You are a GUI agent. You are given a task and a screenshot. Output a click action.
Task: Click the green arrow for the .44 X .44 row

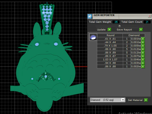[143, 42]
